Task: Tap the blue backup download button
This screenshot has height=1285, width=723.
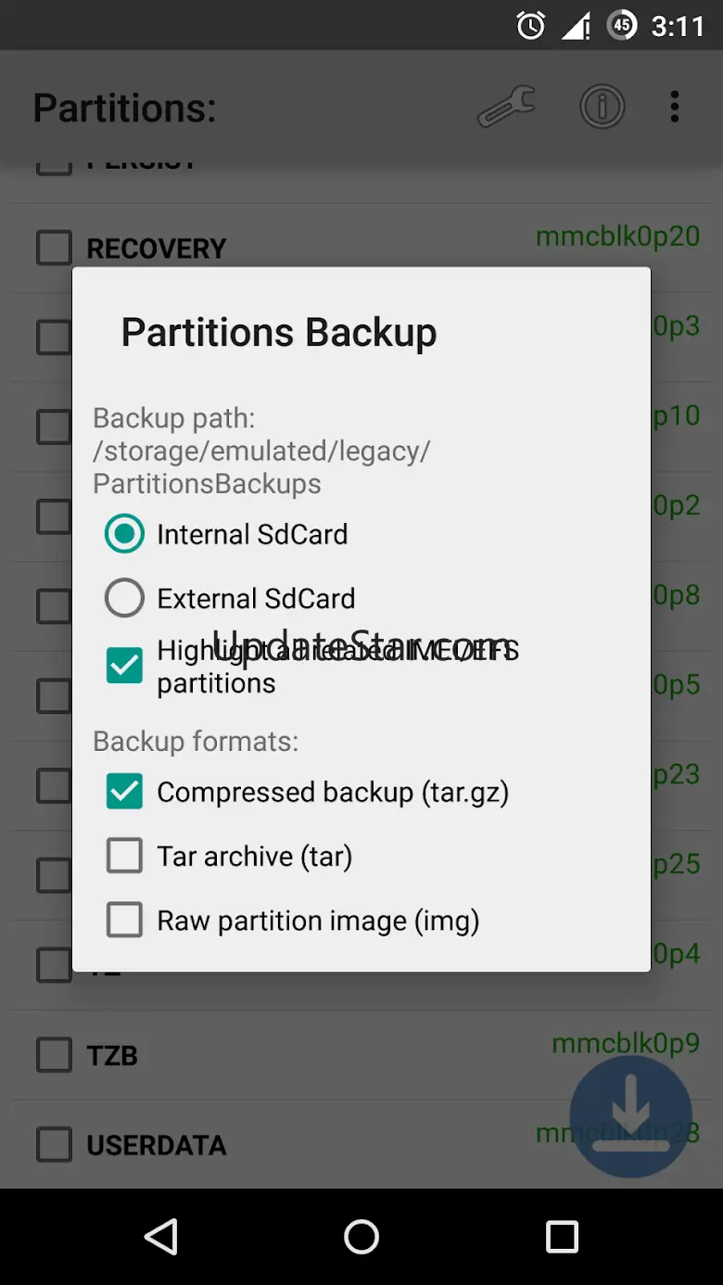Action: click(630, 1116)
